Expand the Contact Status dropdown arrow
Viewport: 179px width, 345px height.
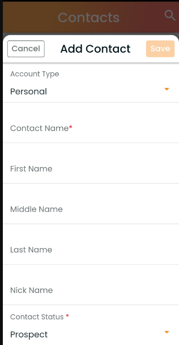coord(167,332)
